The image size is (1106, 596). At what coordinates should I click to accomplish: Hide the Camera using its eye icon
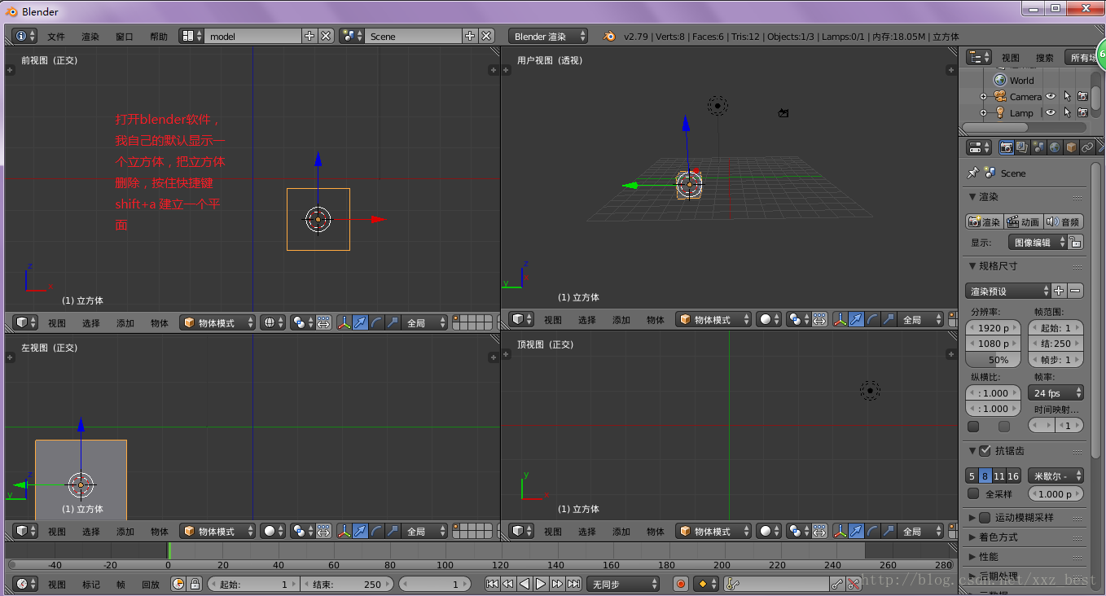(1051, 97)
